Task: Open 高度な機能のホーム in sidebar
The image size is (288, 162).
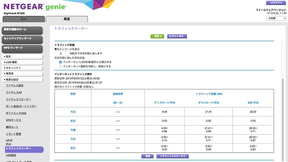Action: (22, 30)
